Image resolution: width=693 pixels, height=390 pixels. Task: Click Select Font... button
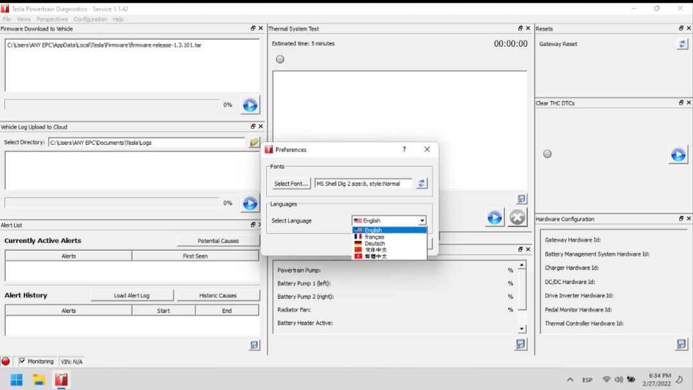tap(291, 183)
